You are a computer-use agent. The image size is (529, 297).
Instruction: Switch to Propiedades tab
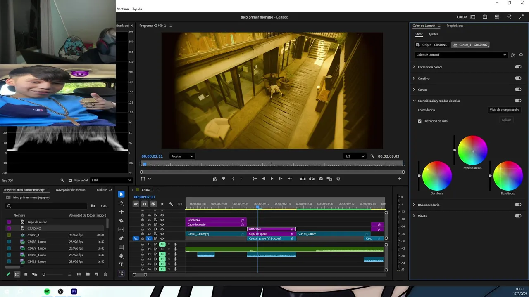[x=455, y=26]
